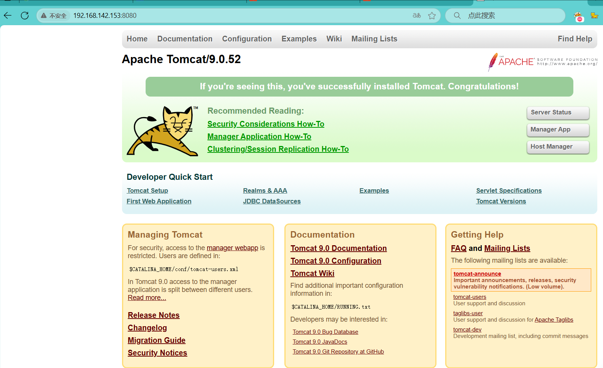The height and width of the screenshot is (368, 603).
Task: Open Servlet Specifications link
Action: pyautogui.click(x=509, y=190)
